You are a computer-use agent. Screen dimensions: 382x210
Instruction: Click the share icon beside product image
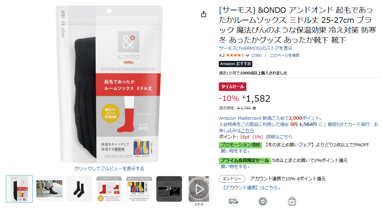204,14
